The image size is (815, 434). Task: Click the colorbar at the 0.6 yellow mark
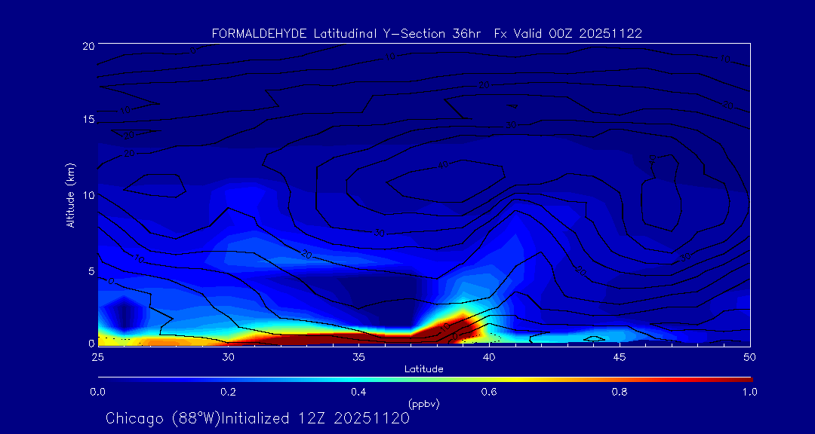[489, 377]
